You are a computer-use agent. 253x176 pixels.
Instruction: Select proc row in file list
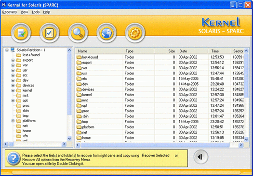tap(160, 111)
